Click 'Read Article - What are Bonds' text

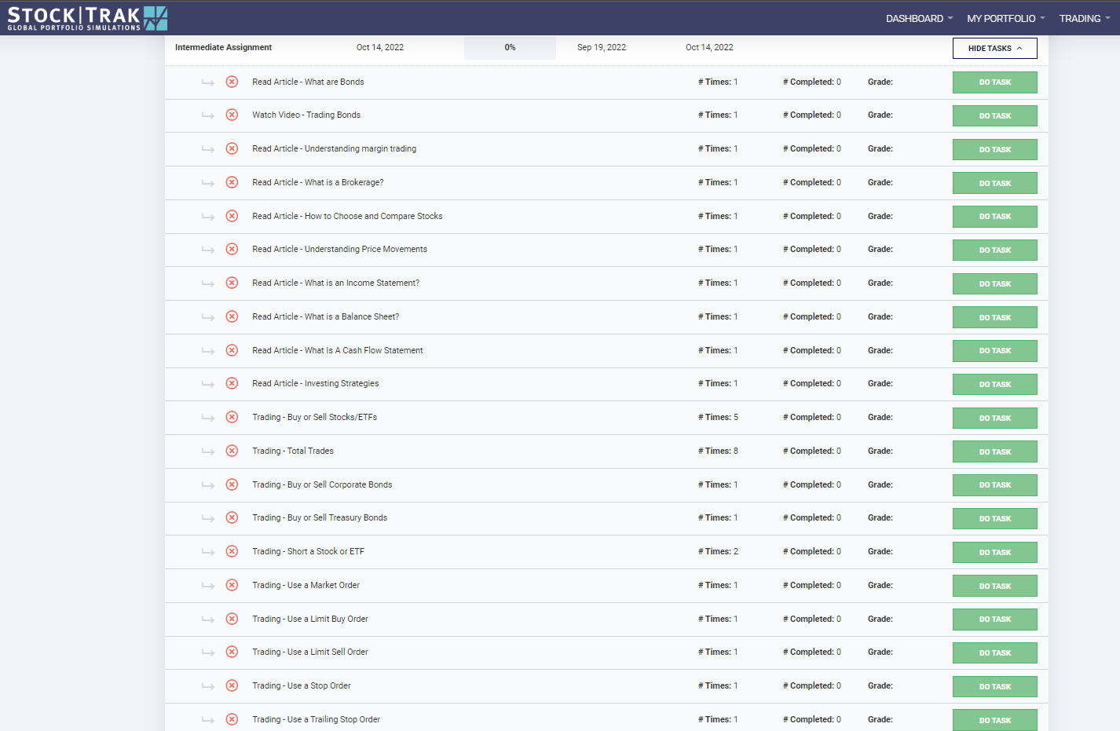[x=308, y=82]
